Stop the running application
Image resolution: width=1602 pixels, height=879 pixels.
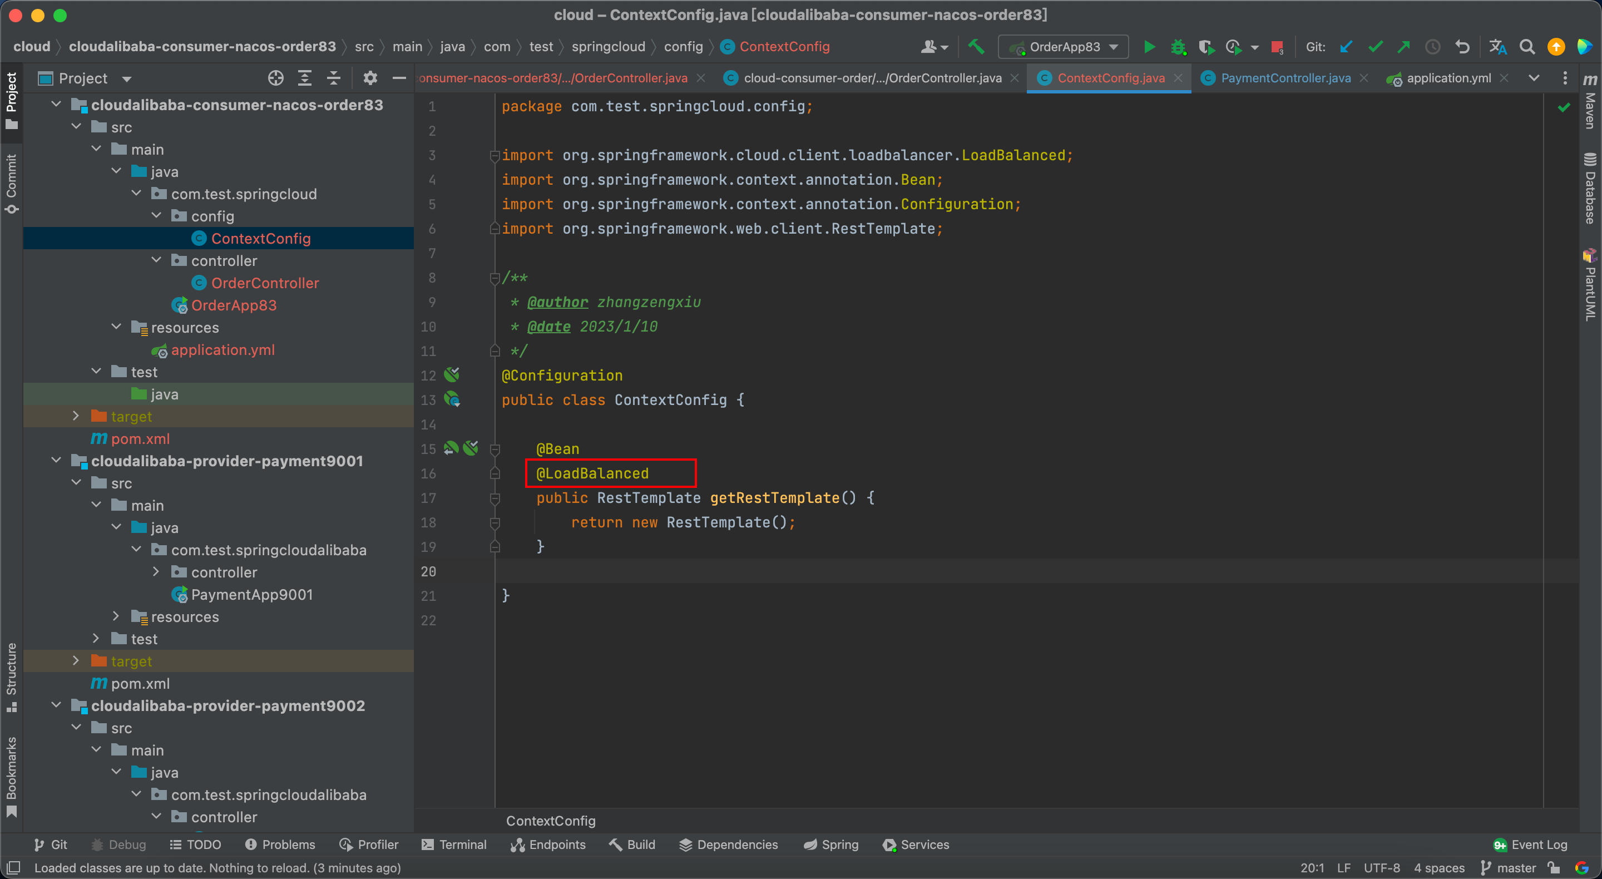(1277, 47)
